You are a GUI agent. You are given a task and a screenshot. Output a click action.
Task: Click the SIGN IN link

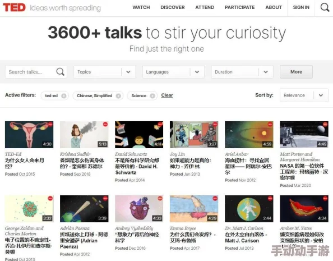[301, 7]
